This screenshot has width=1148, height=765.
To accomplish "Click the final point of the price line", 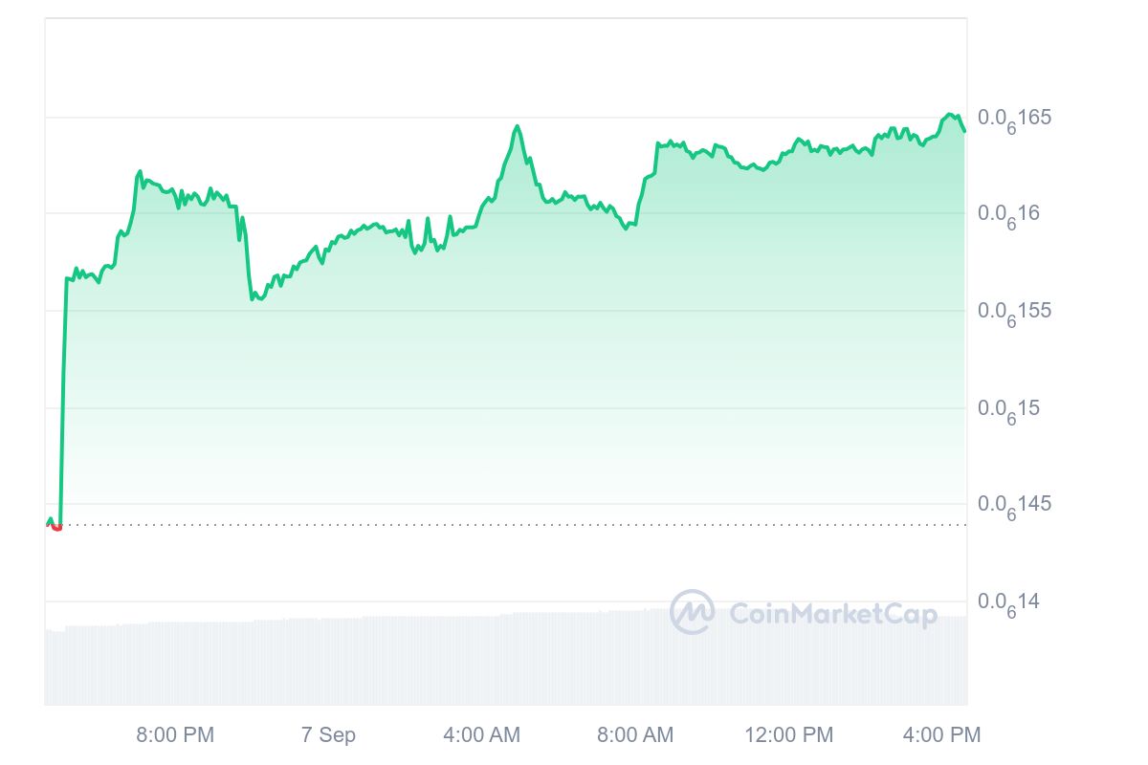I will [964, 131].
